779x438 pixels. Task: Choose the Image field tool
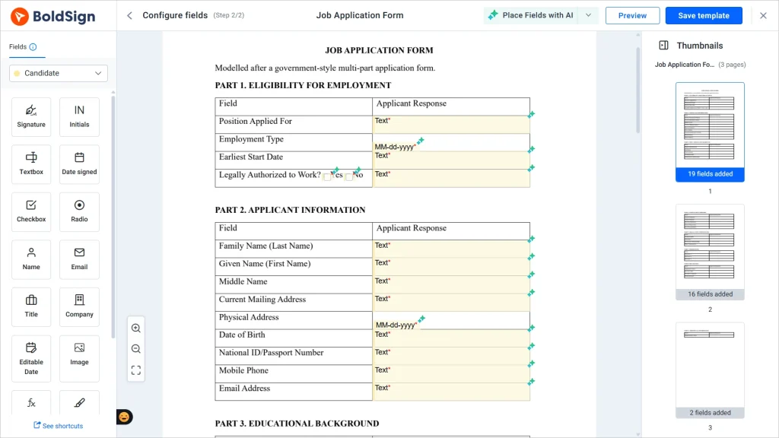[x=79, y=359]
